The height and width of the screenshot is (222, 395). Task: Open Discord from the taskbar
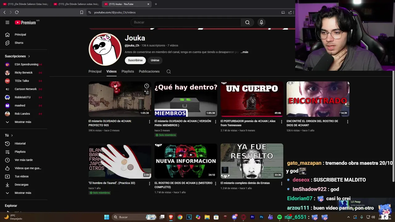234,217
